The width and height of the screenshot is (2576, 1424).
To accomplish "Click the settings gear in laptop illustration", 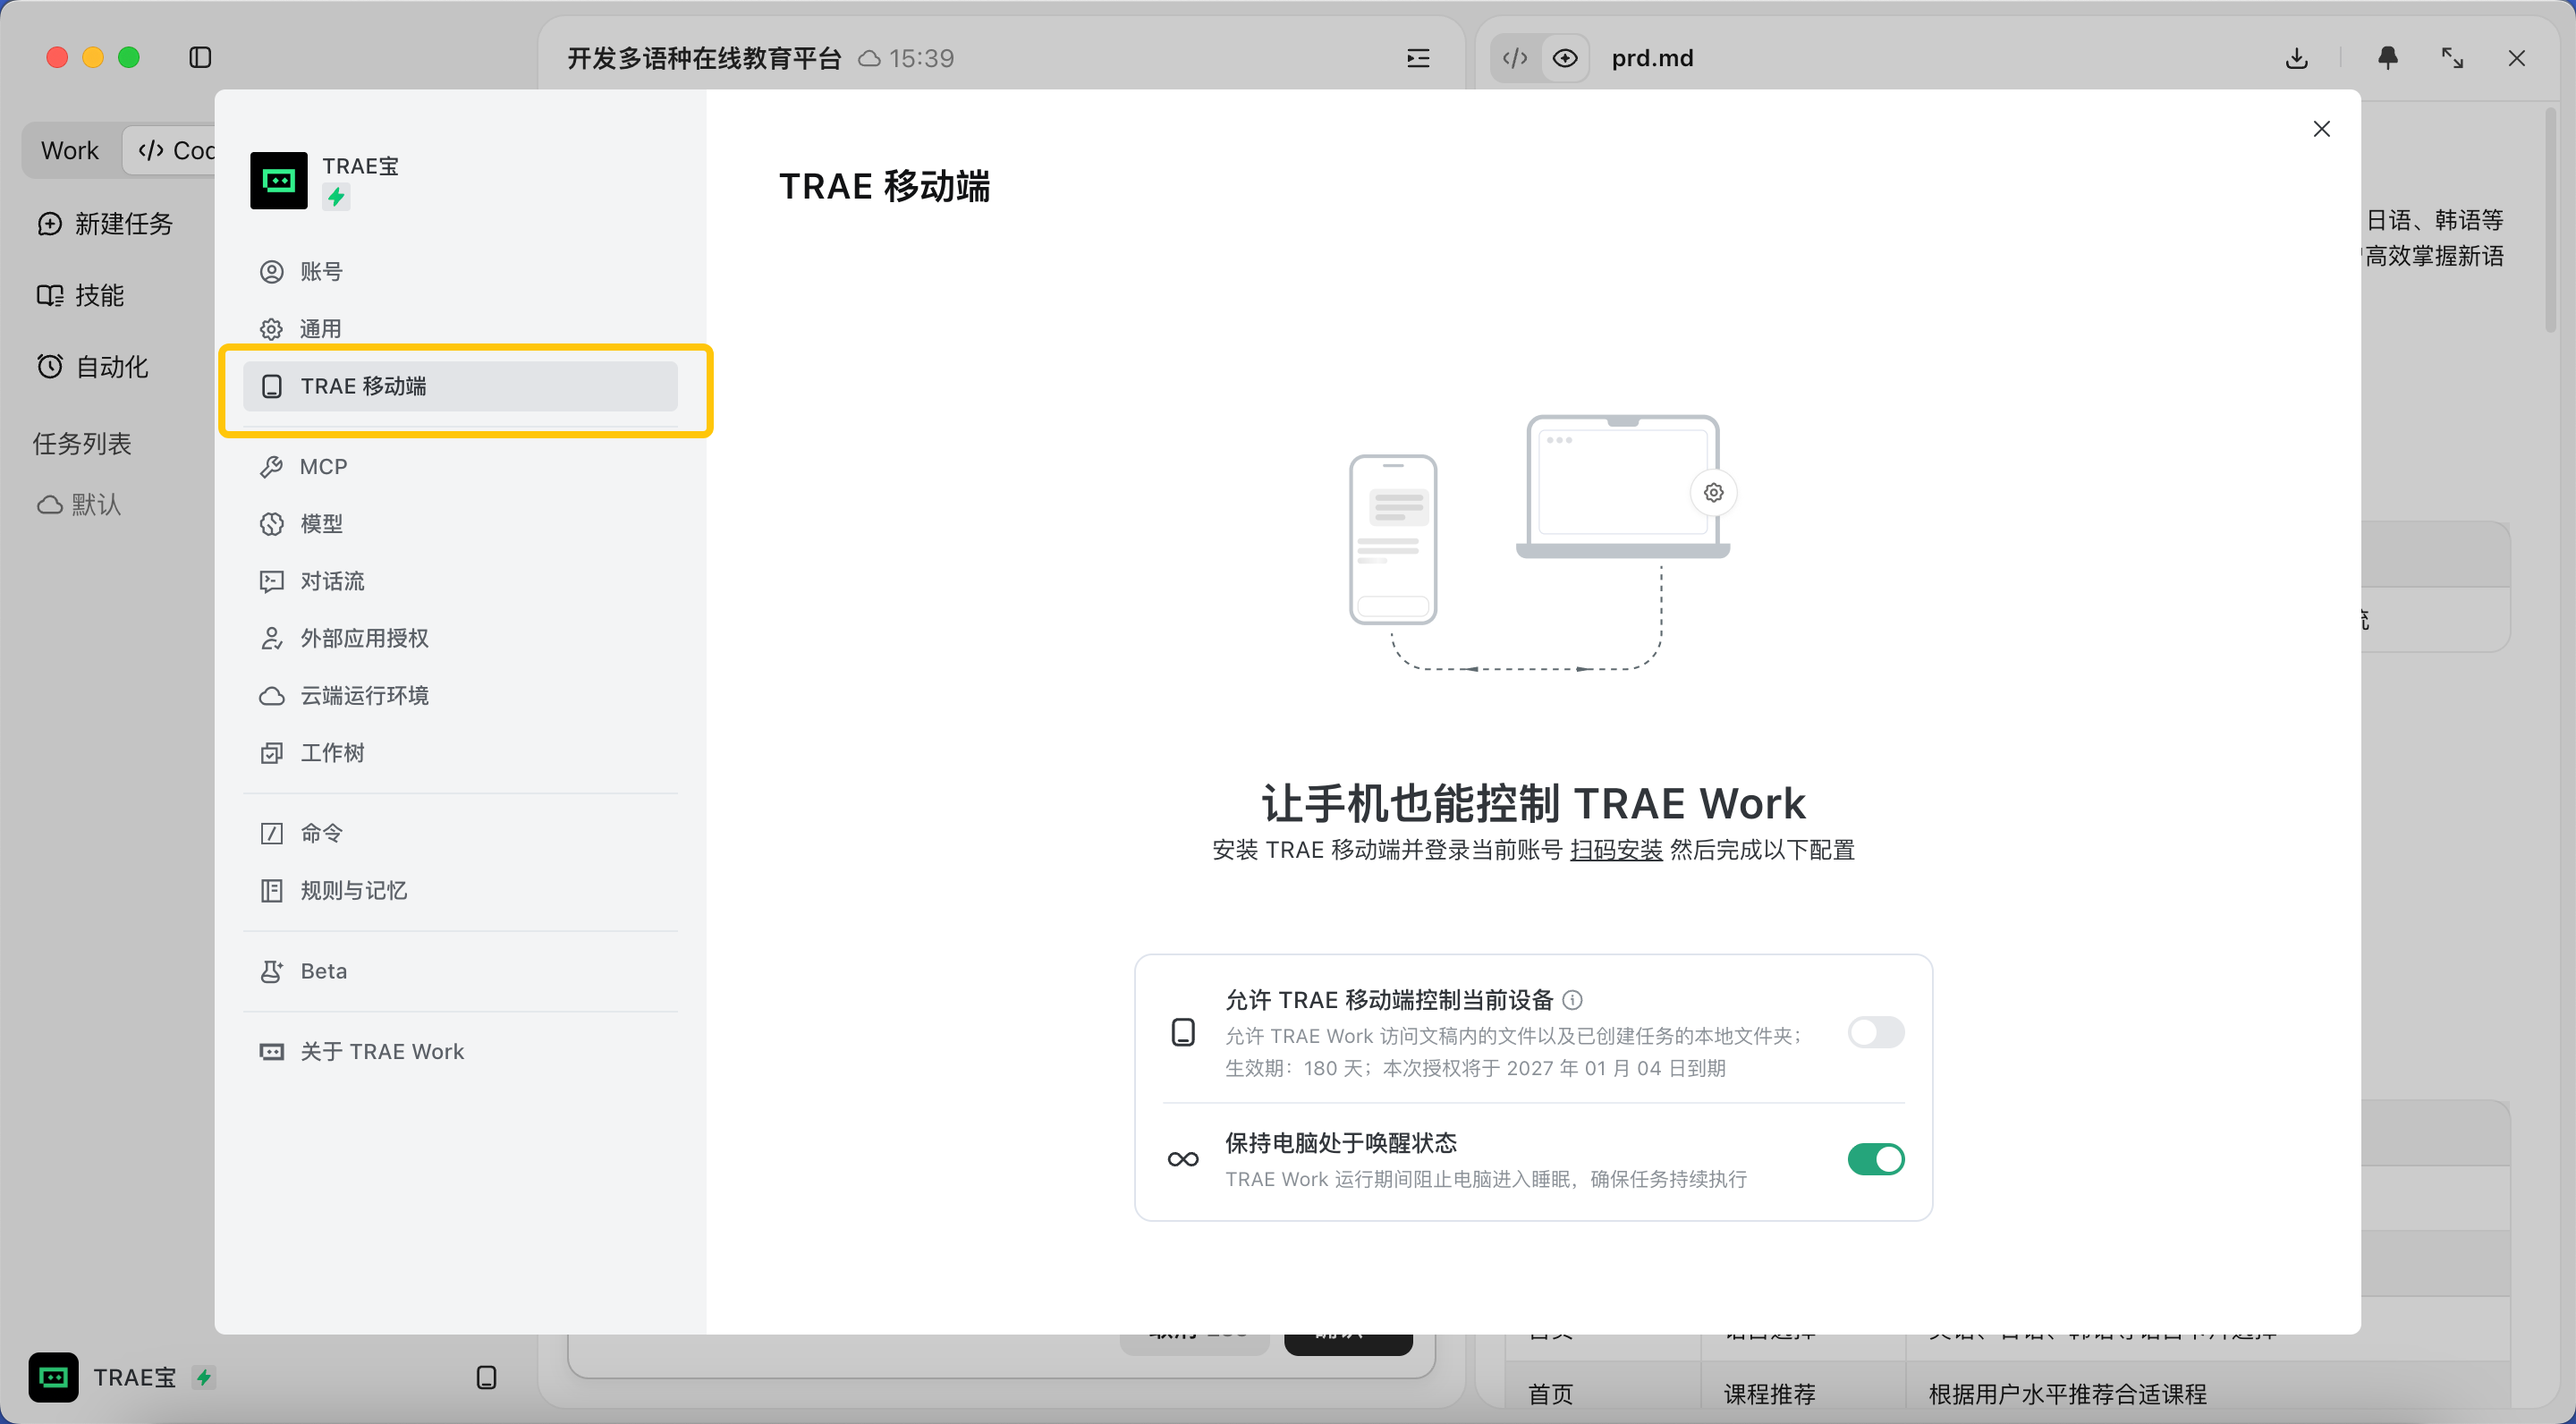I will pos(1714,492).
